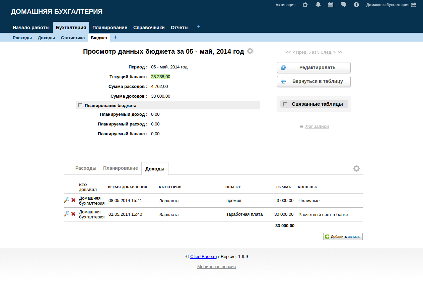The height and width of the screenshot is (307, 423).
Task: View the премия income record details
Action: pos(67,200)
